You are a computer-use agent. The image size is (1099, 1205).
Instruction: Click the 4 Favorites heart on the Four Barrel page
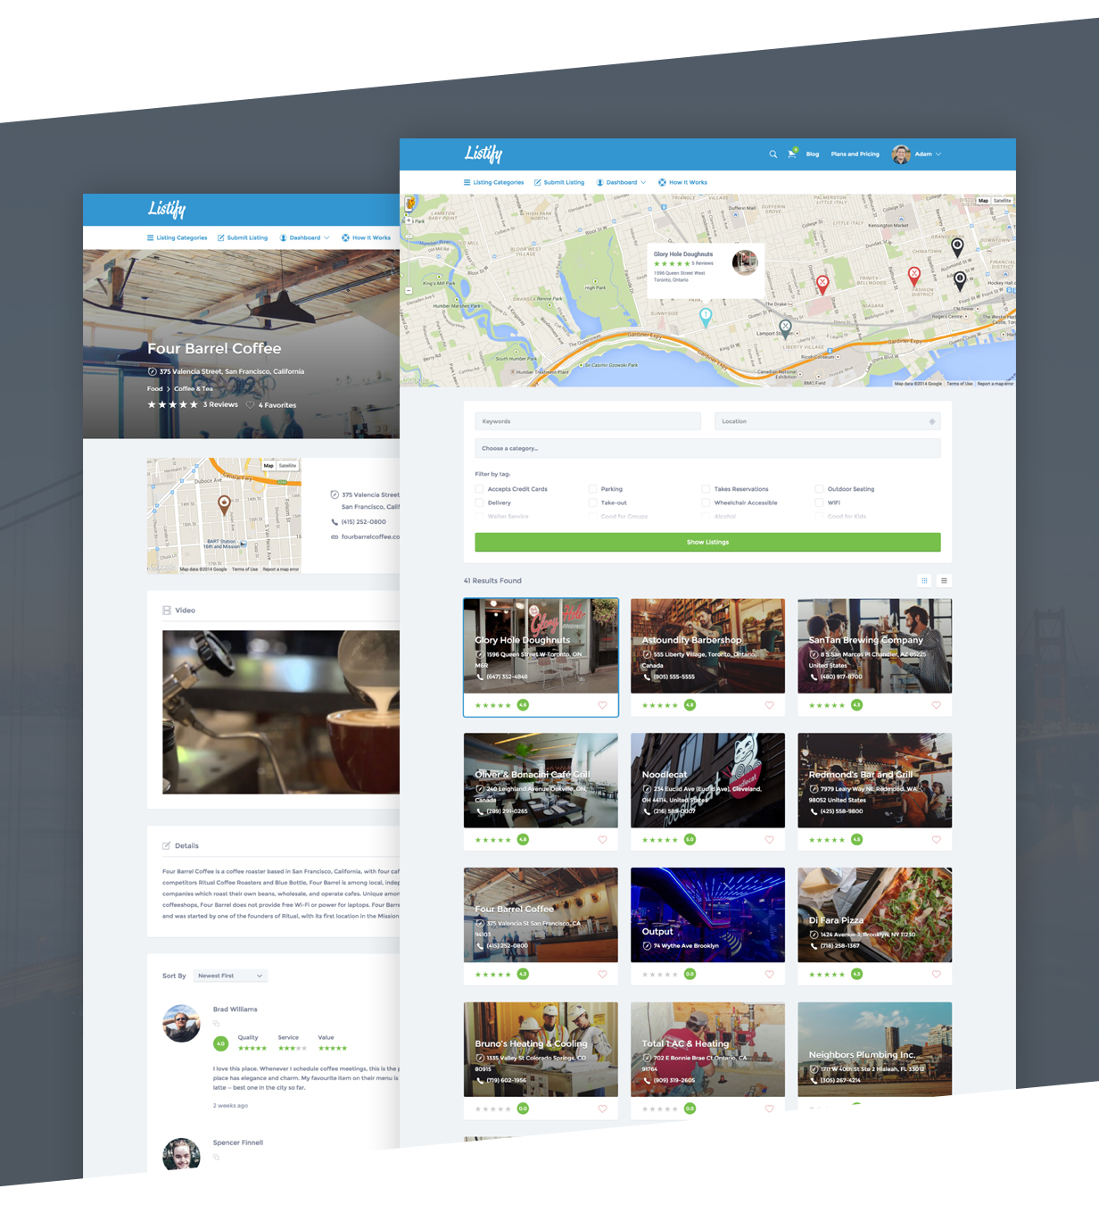(251, 405)
